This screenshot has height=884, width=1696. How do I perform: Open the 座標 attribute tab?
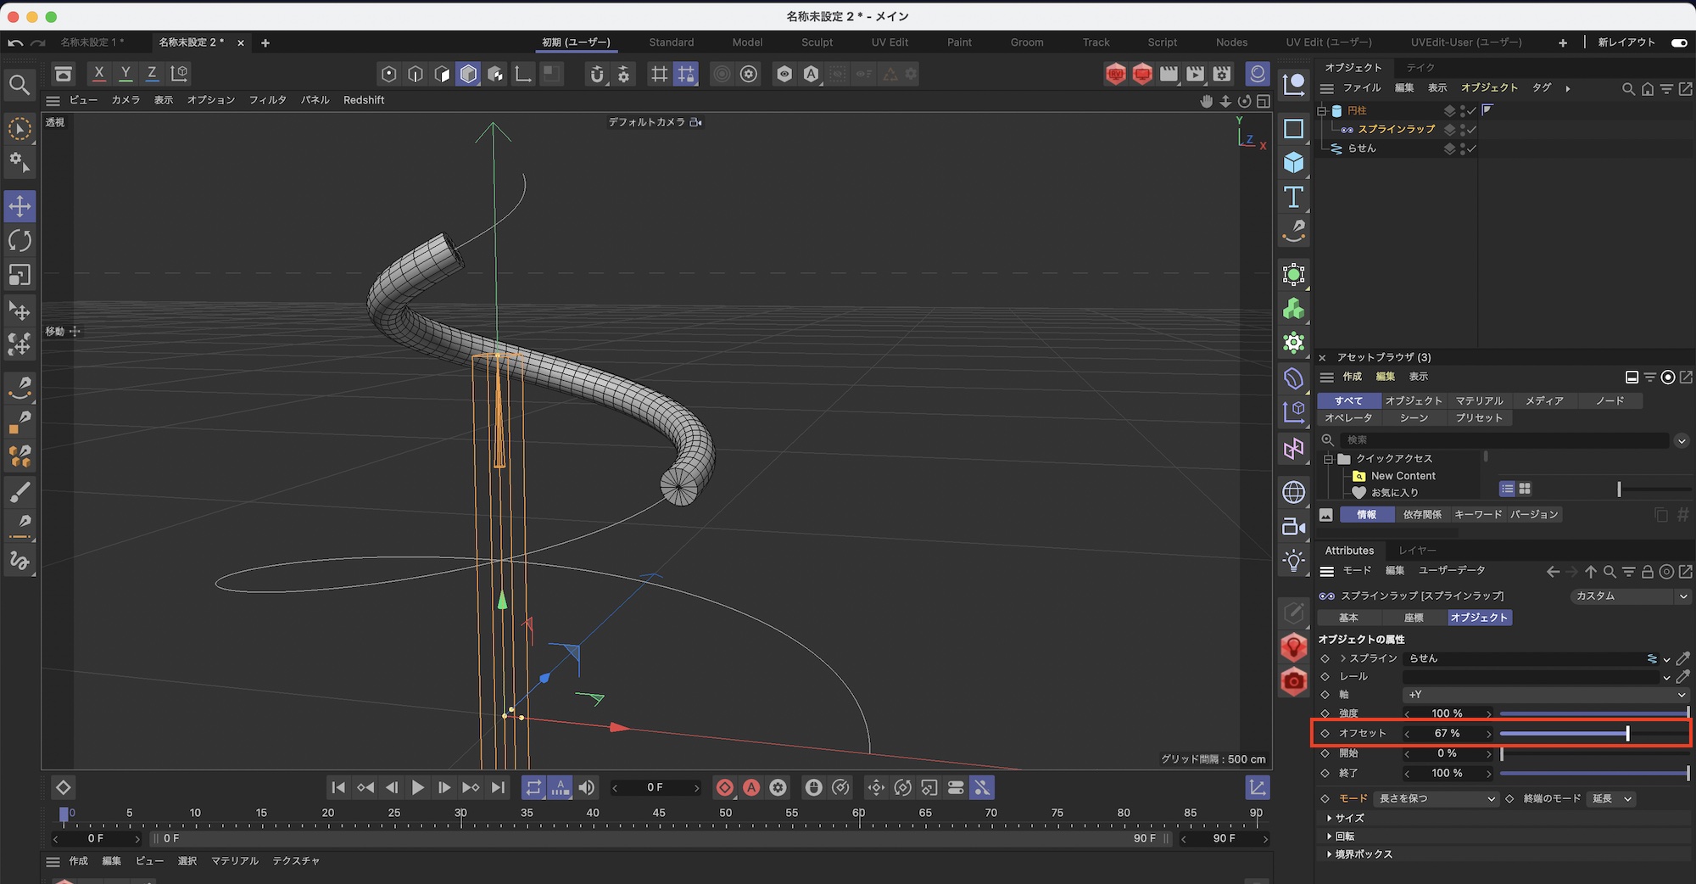[x=1414, y=618]
